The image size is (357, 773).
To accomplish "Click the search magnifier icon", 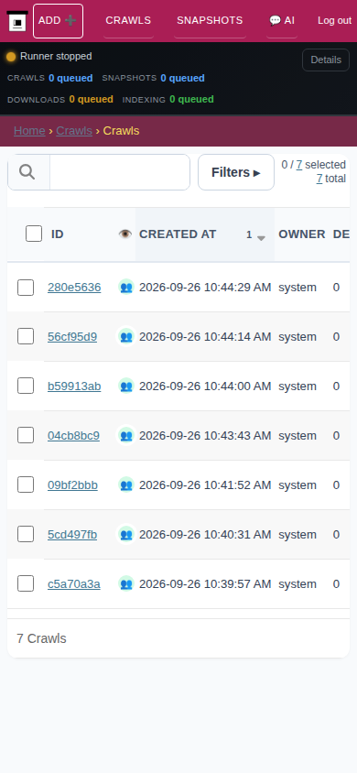I will 27,172.
